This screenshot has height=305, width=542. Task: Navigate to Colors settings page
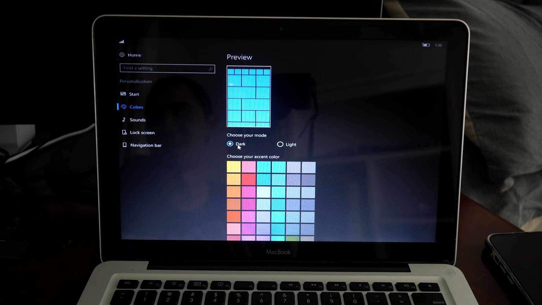pos(136,107)
